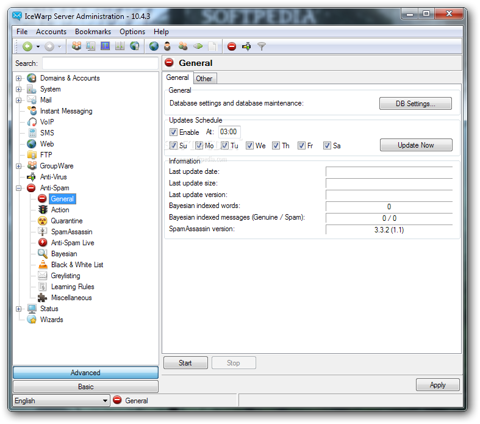
Task: Click the green plug connector toolbar icon
Action: [198, 46]
